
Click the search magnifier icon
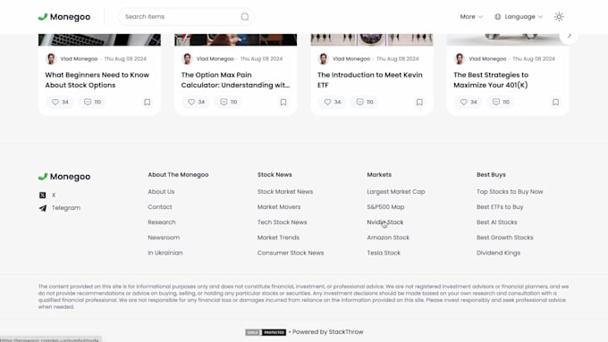point(245,17)
